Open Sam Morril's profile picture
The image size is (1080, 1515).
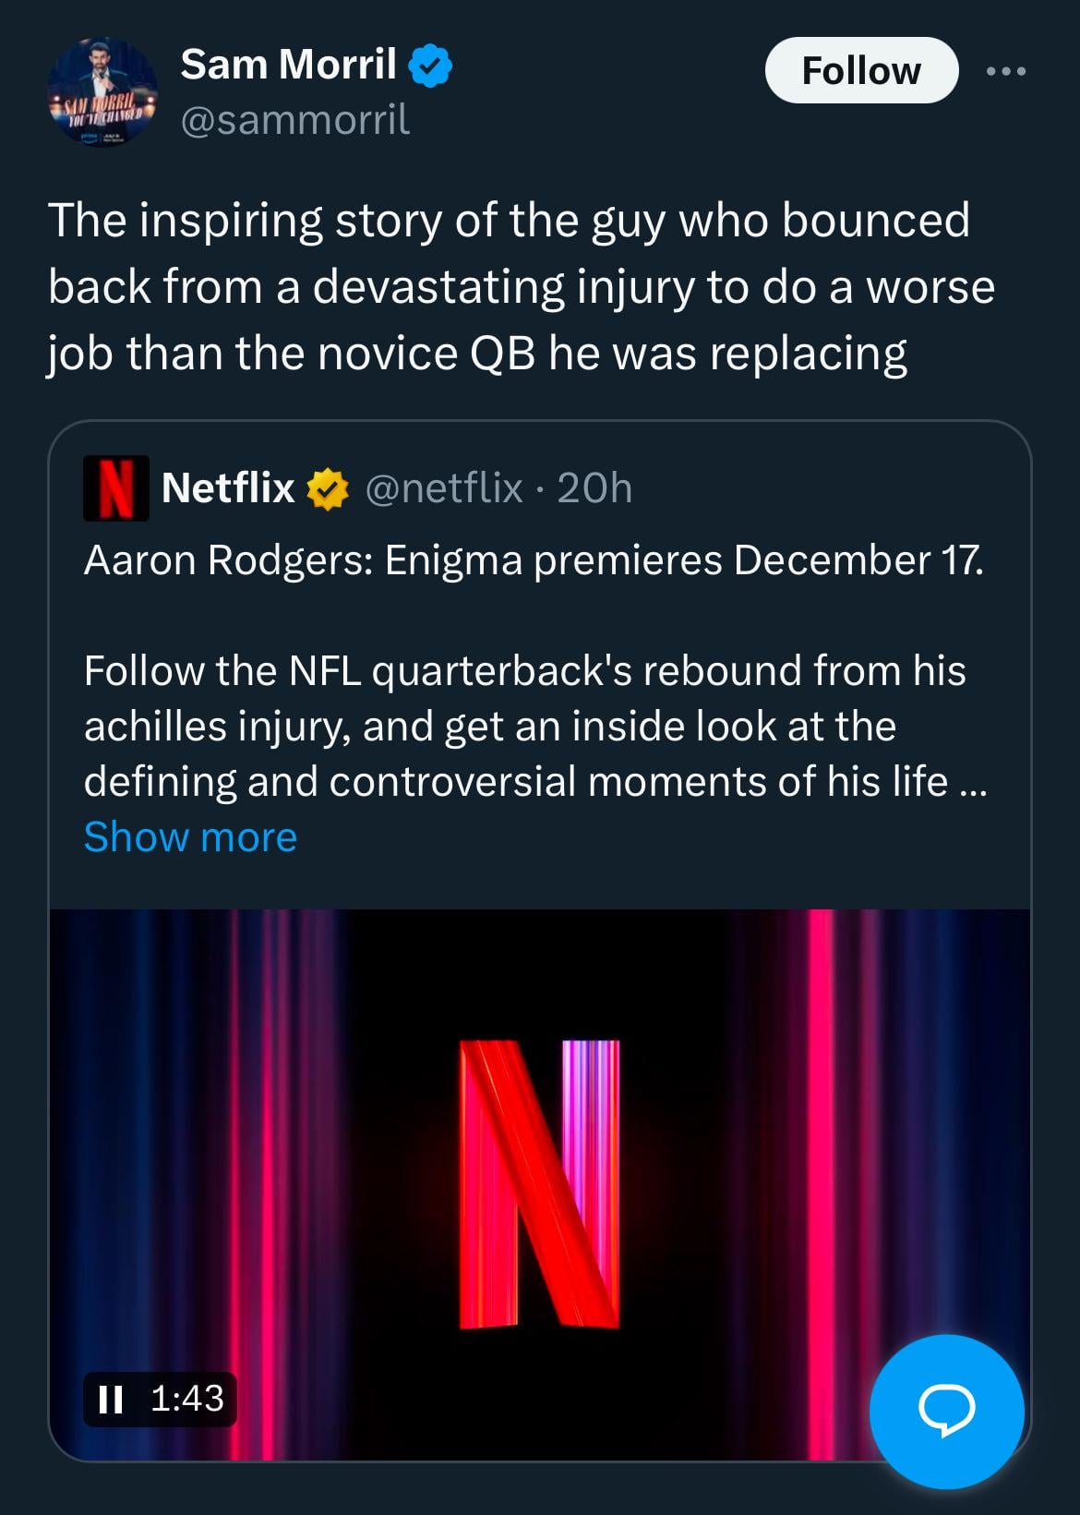tap(102, 92)
